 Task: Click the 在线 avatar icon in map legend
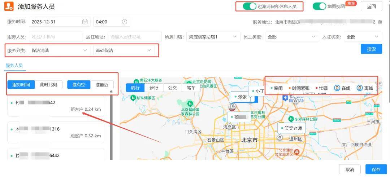[x=337, y=88]
